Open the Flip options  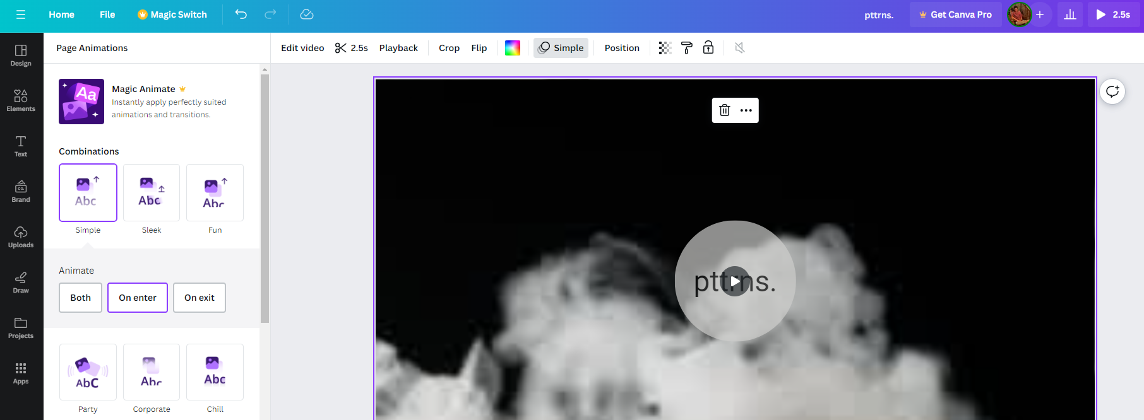(x=479, y=48)
